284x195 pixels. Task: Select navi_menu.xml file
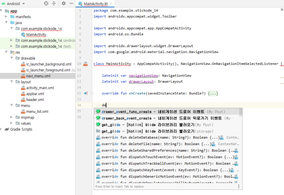(x=38, y=76)
